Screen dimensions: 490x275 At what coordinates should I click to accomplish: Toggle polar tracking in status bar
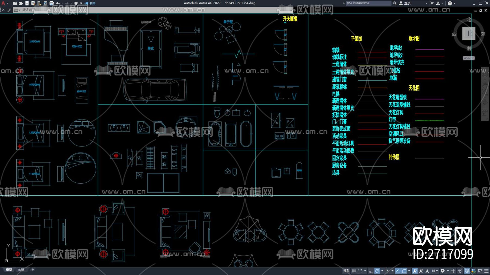click(377, 271)
